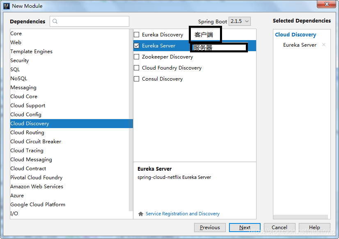Select Eureka Server in Selected Dependencies
Screen dimensions: 339x239
300,45
